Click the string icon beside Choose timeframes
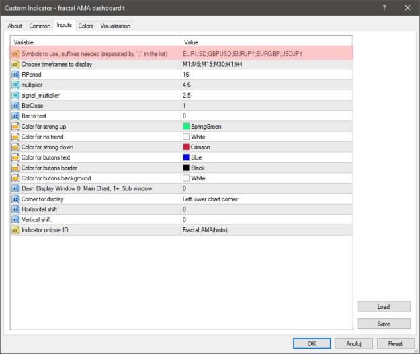This screenshot has height=354, width=420. coord(15,65)
